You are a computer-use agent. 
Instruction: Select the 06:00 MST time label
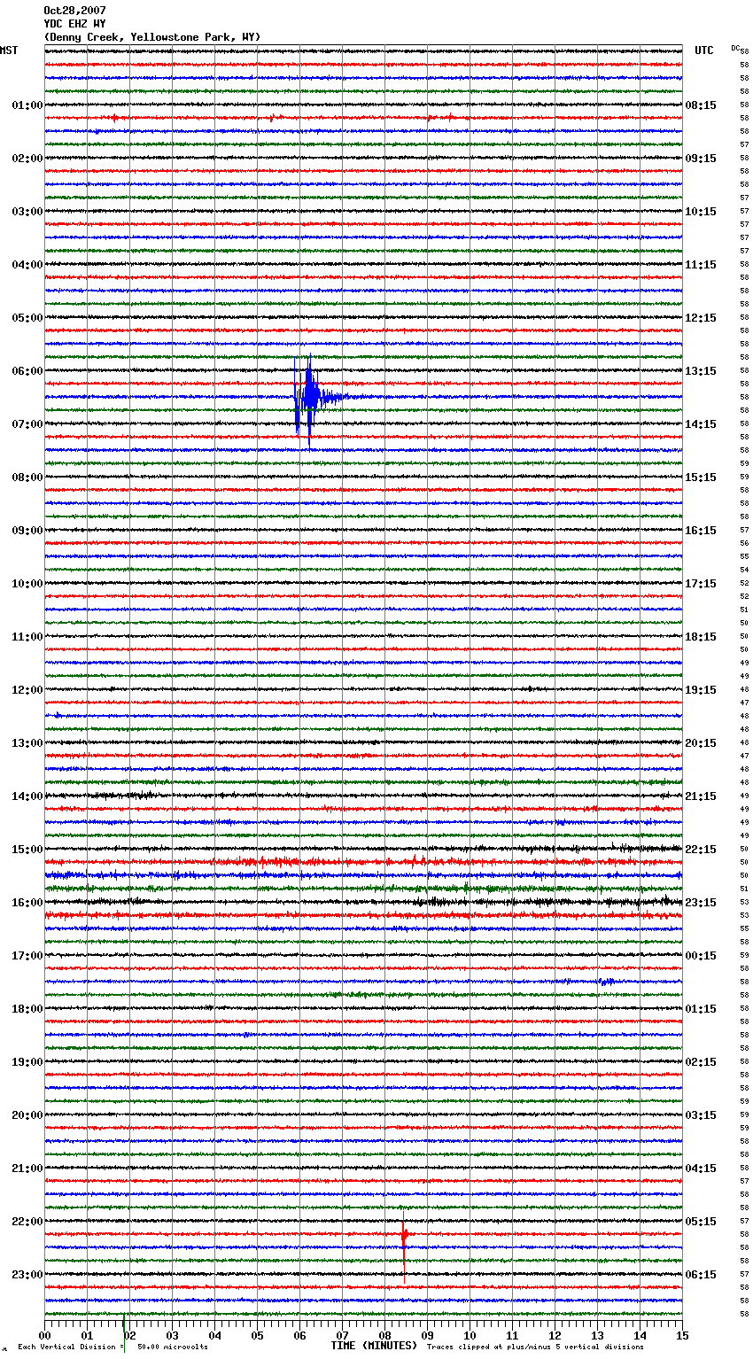point(27,371)
